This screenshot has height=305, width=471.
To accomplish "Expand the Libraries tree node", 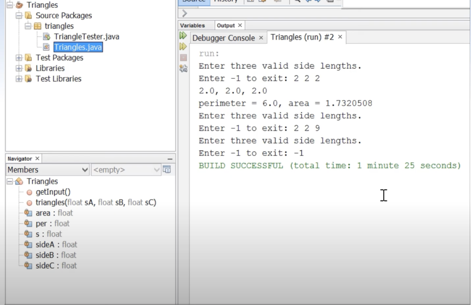I will coord(18,68).
